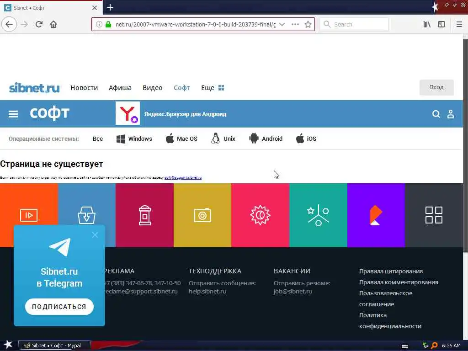Filter by Все operating systems
Viewport: 468px width, 351px height.
pos(98,139)
